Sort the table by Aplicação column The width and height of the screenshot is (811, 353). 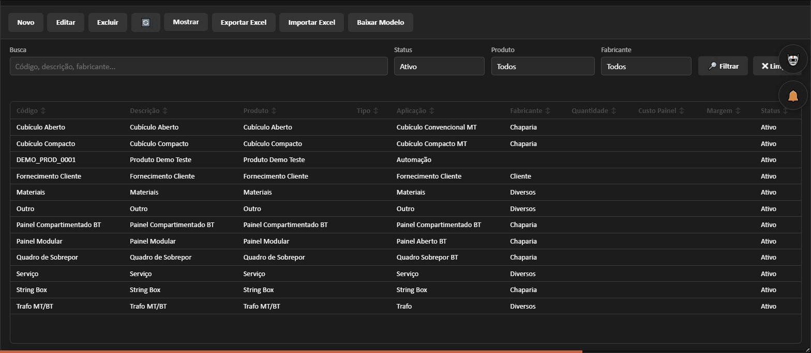[415, 110]
